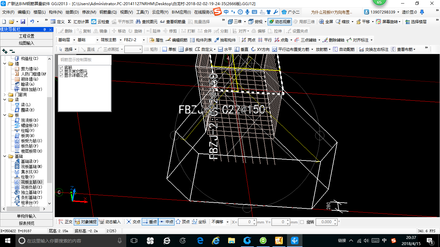Select 平移 pan tool
Screen dimensions: 440x247
pos(363,22)
